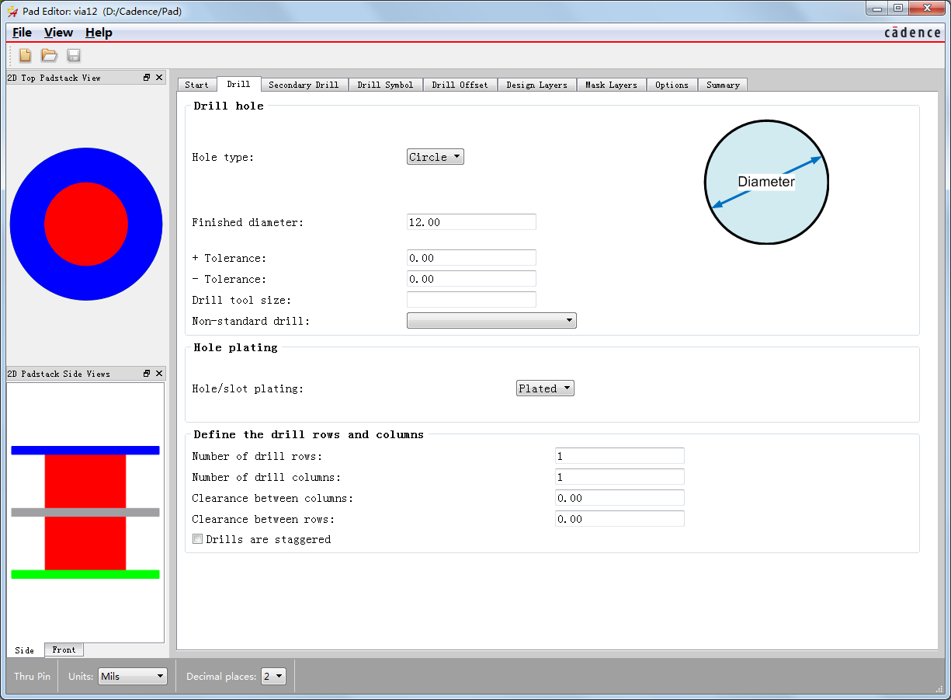
Task: Undock the 2D Top Padstack View panel
Action: 147,78
